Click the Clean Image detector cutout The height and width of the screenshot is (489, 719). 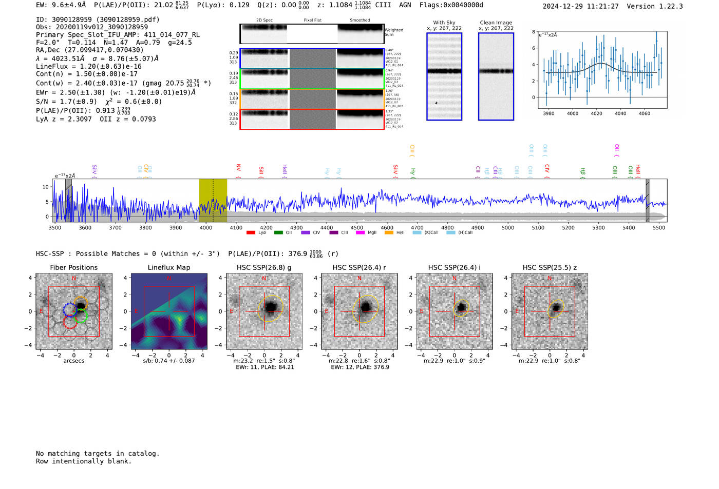[496, 76]
